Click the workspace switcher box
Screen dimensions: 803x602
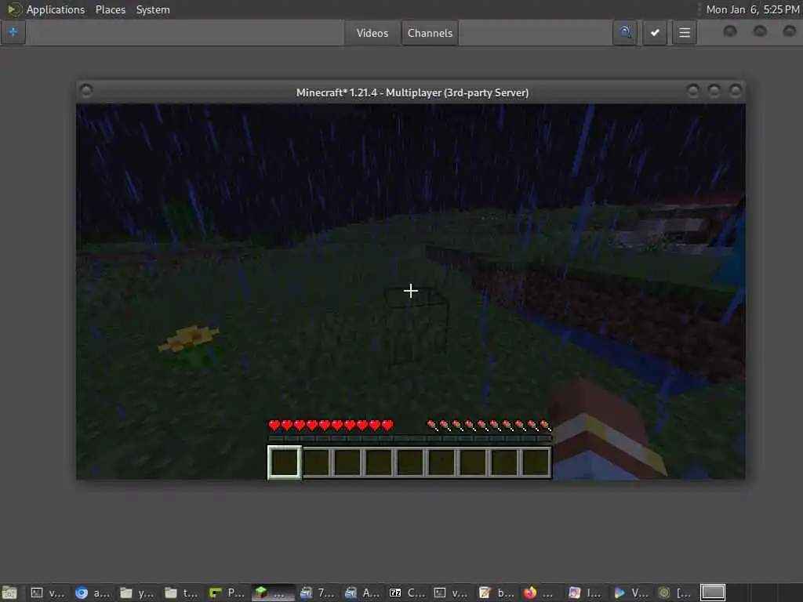713,593
